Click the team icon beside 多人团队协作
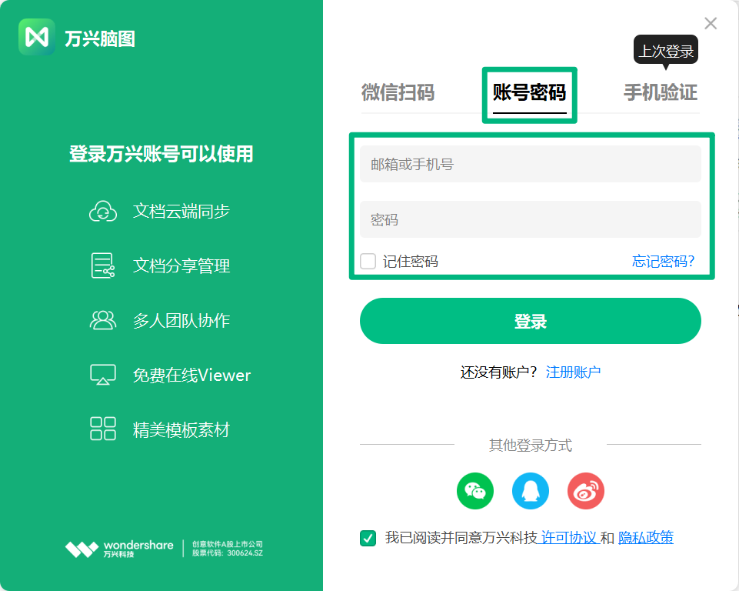739x591 pixels. pyautogui.click(x=103, y=320)
